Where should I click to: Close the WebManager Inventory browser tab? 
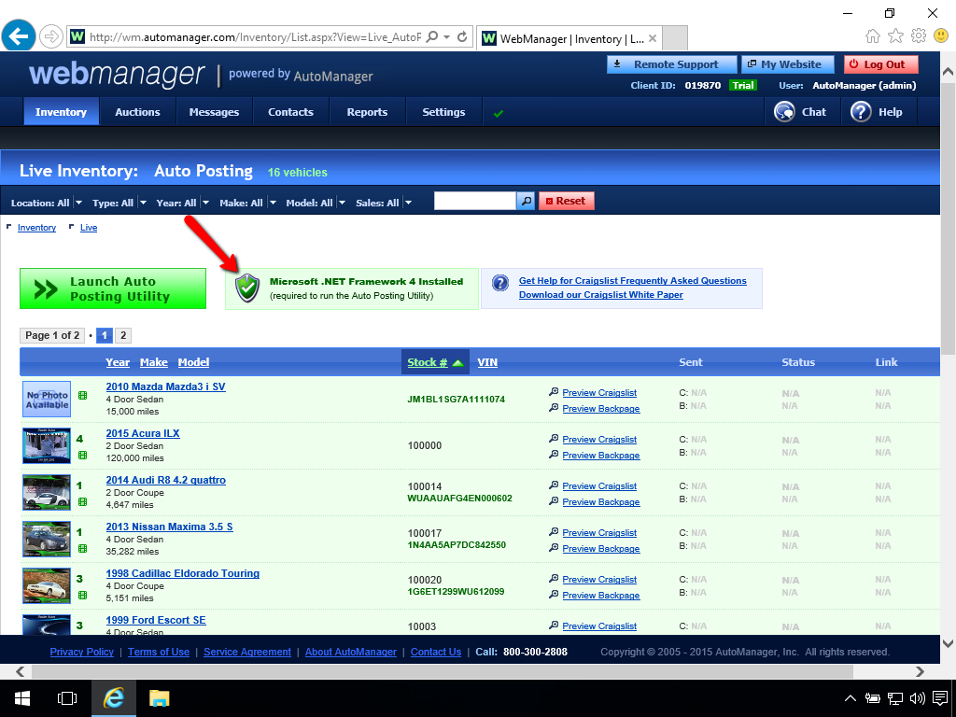coord(653,38)
